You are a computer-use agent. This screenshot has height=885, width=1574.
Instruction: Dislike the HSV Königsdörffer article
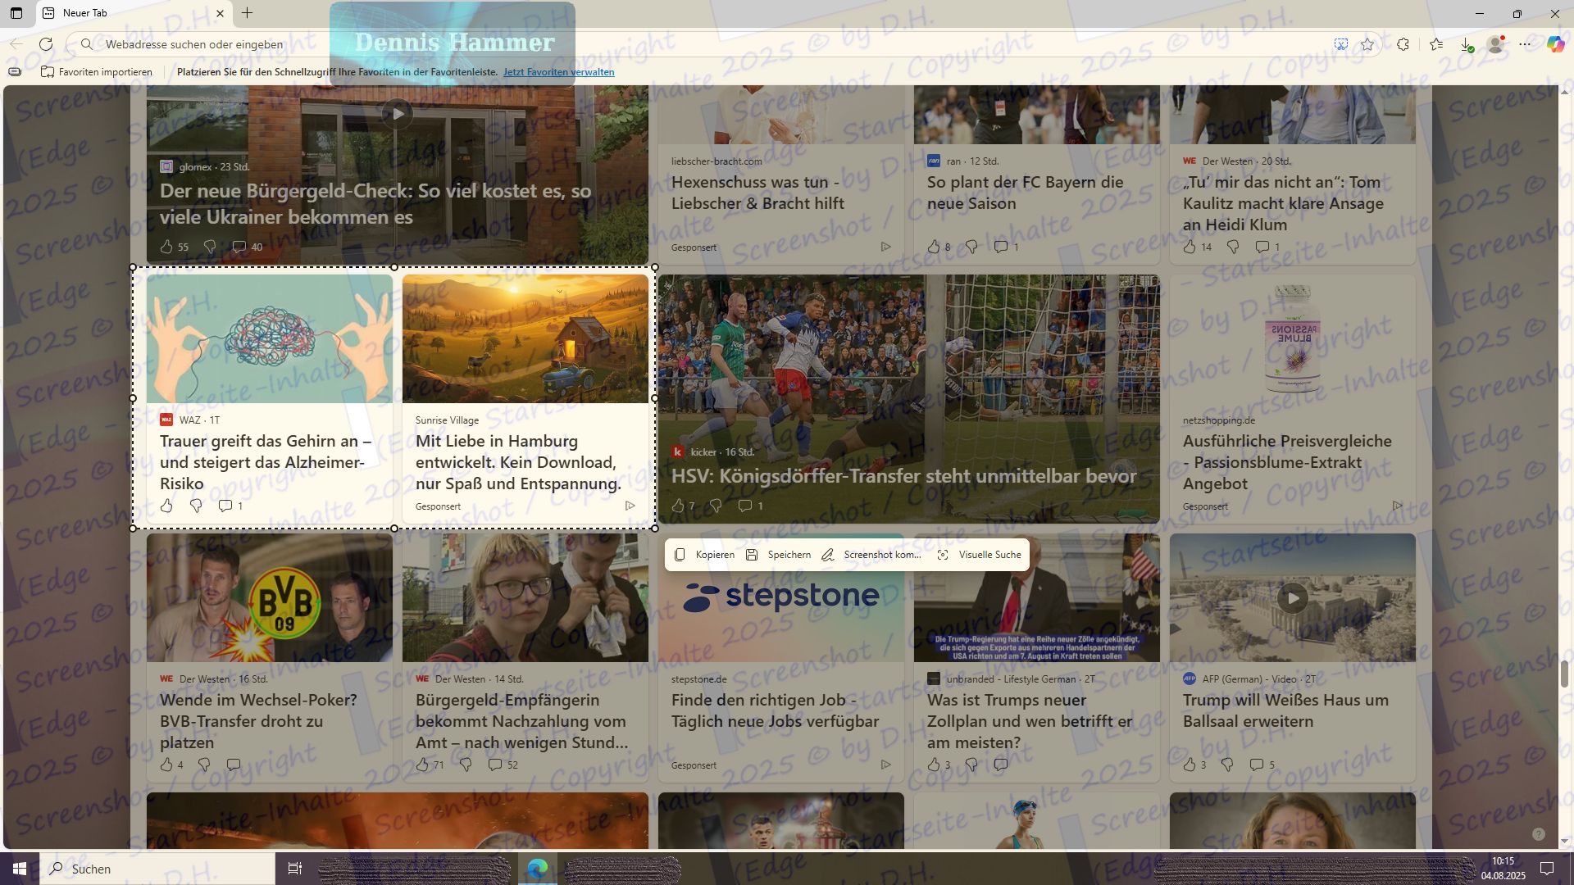(716, 506)
